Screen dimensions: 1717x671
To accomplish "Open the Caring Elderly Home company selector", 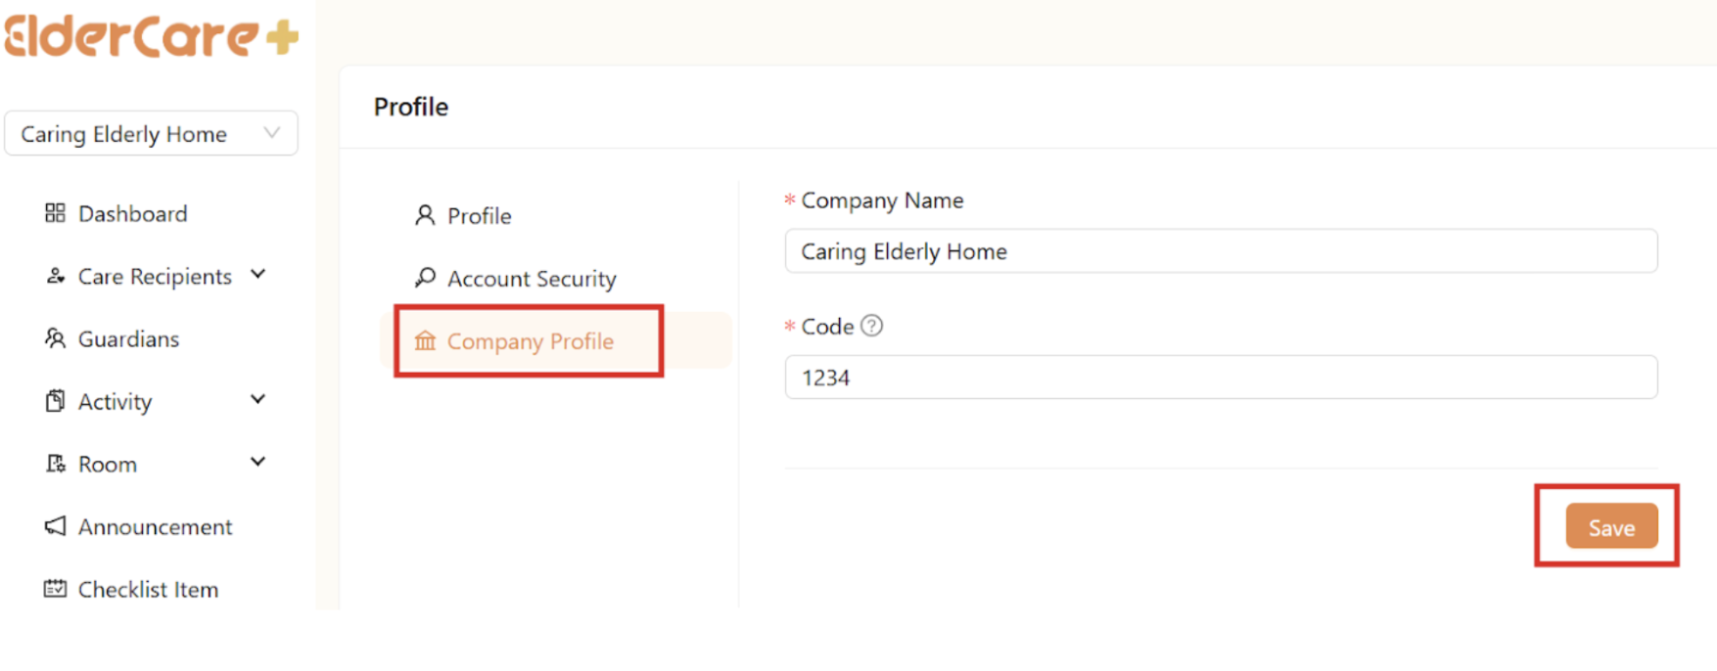I will 152,133.
